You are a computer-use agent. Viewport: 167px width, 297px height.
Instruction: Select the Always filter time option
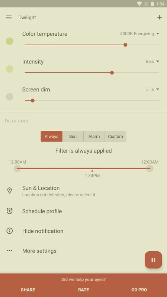click(51, 136)
